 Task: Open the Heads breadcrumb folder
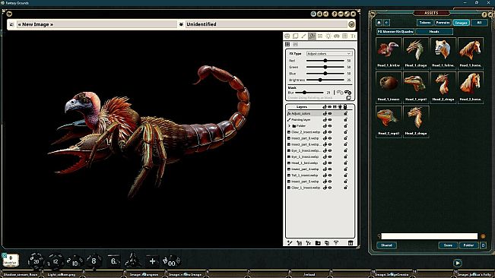[x=434, y=31]
